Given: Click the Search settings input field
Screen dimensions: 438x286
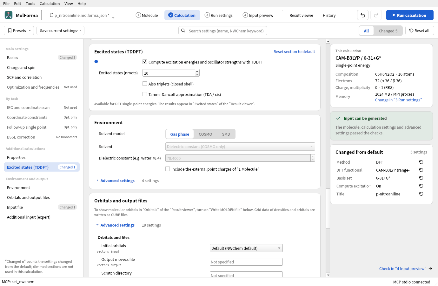Looking at the screenshot, I should point(223,31).
